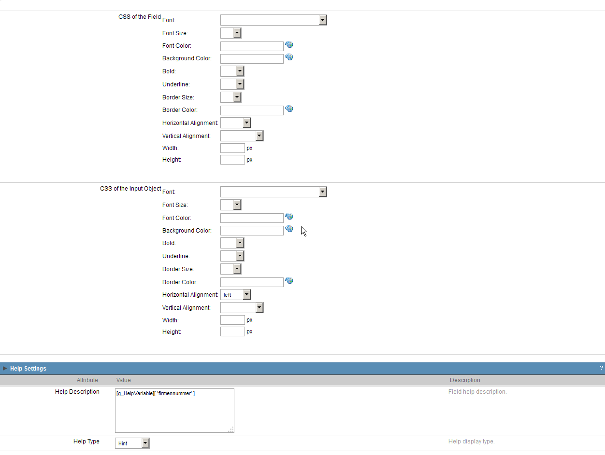Open palette for Input Object Font Color
Screen dimensions: 605x455
pyautogui.click(x=289, y=217)
